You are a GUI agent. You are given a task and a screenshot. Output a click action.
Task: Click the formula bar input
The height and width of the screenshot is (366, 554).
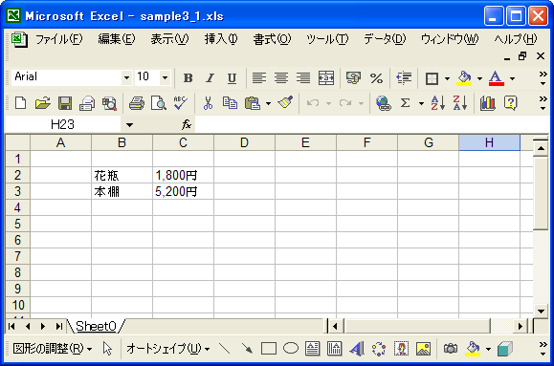(x=371, y=124)
